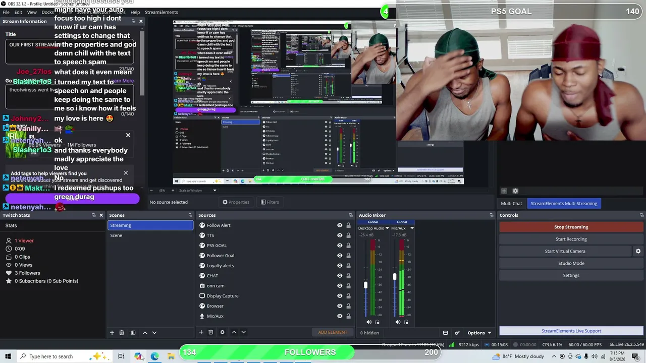Open Desktop Audio dropdown arrow
Viewport: 646px width, 363px height.
click(387, 228)
